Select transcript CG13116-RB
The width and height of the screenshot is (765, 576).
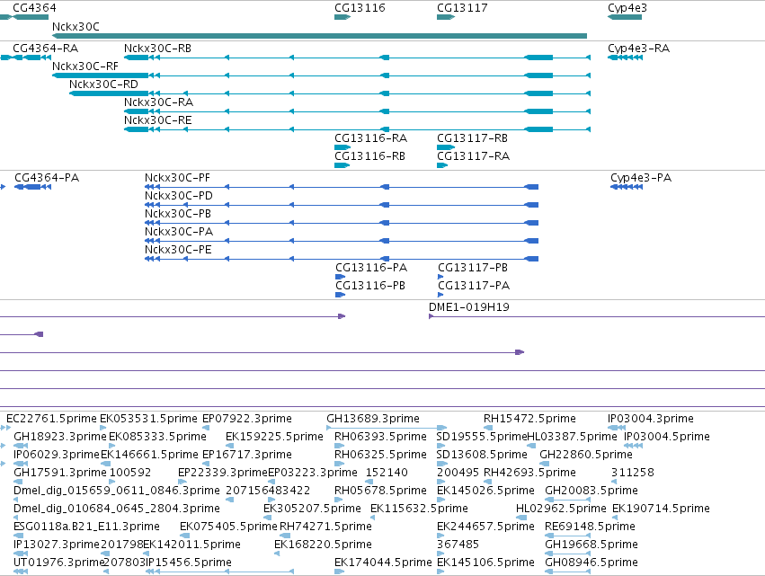(369, 156)
